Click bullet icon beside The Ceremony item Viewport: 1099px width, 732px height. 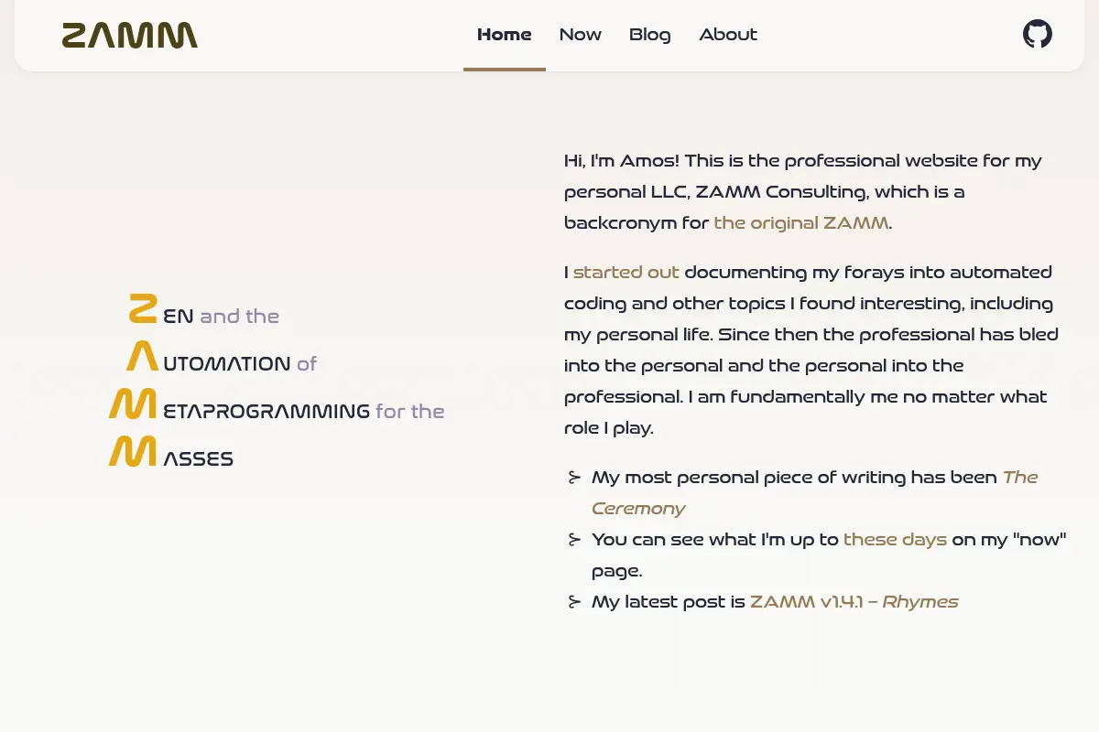pos(574,478)
